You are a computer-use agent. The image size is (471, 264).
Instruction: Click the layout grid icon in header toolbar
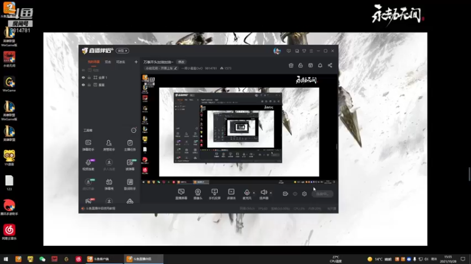point(310,65)
